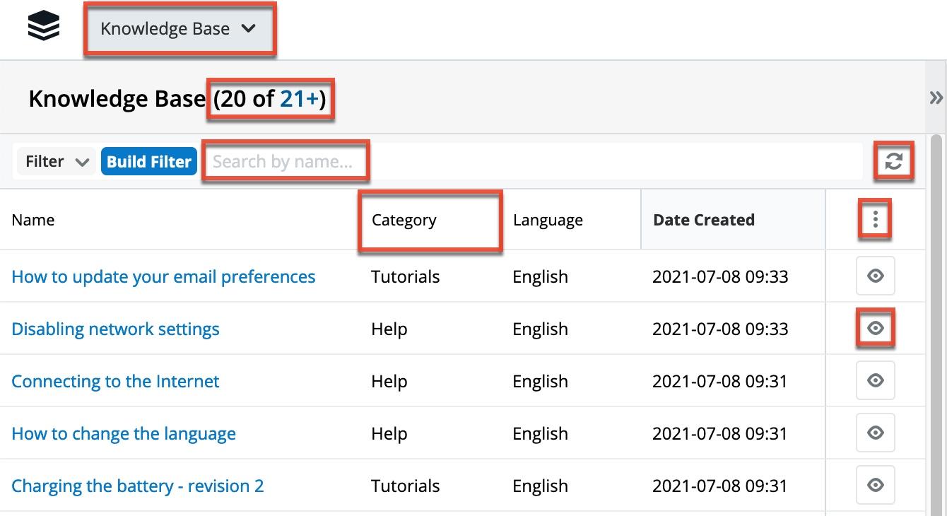Click the stacked layers cube logo icon
The width and height of the screenshot is (947, 516).
click(43, 28)
